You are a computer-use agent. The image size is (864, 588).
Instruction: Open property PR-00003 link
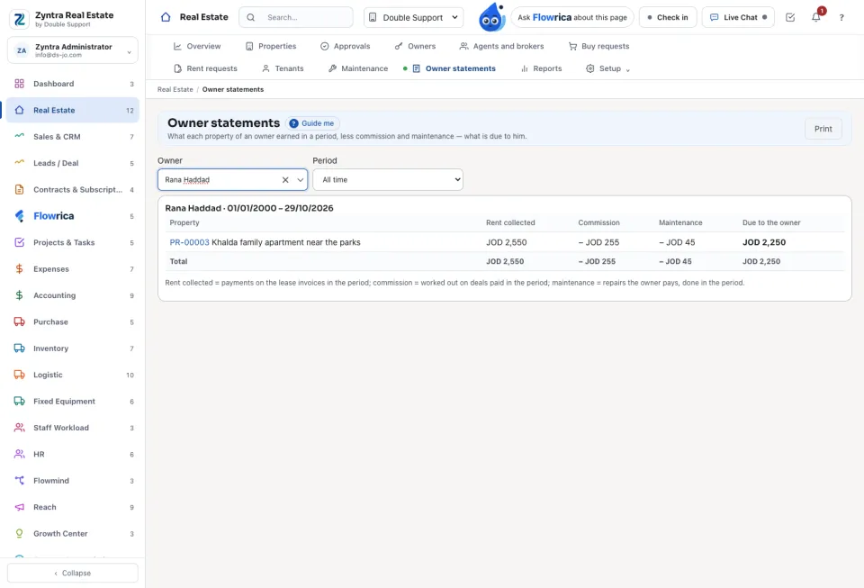coord(190,242)
